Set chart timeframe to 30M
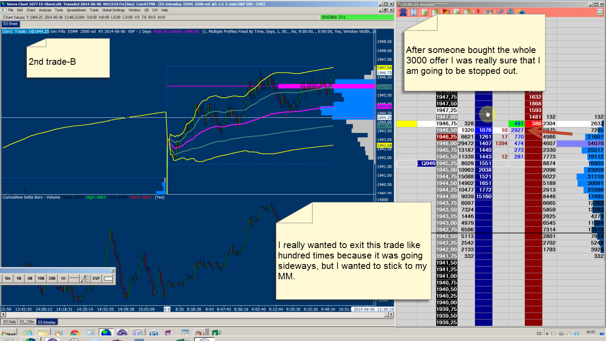The width and height of the screenshot is (606, 341). (x=52, y=278)
